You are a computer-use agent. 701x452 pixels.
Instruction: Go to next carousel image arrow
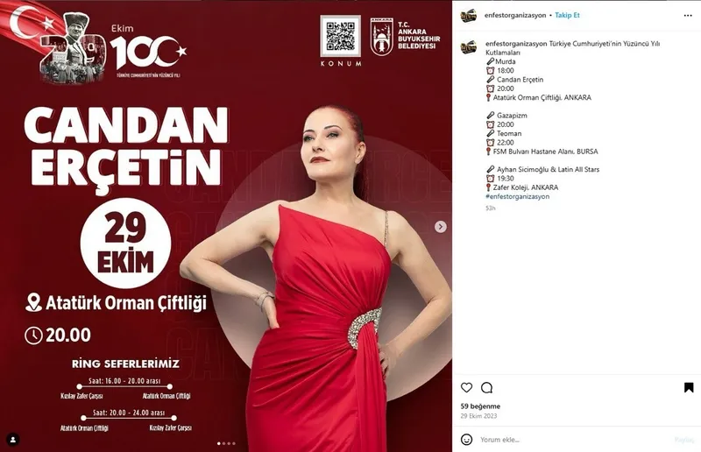tap(441, 227)
